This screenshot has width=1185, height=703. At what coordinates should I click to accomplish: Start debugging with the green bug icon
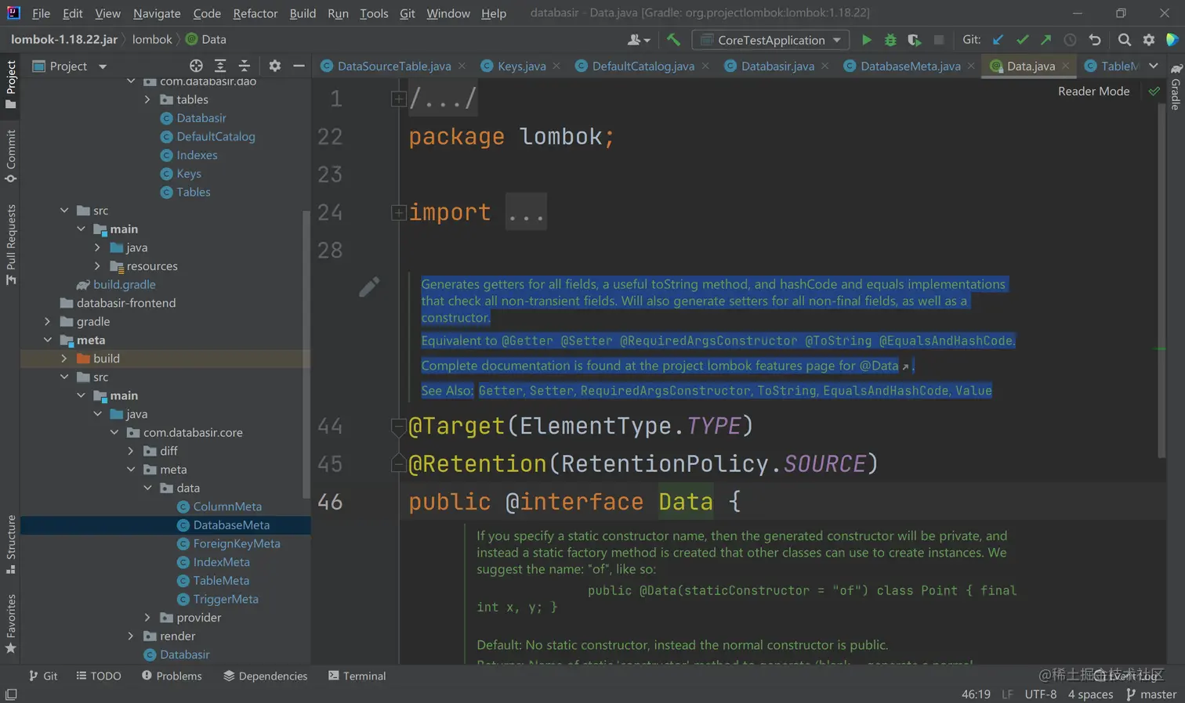click(890, 40)
